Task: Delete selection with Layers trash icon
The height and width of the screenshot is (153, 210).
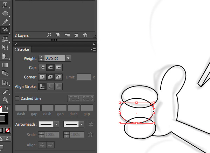Action: 85,35
